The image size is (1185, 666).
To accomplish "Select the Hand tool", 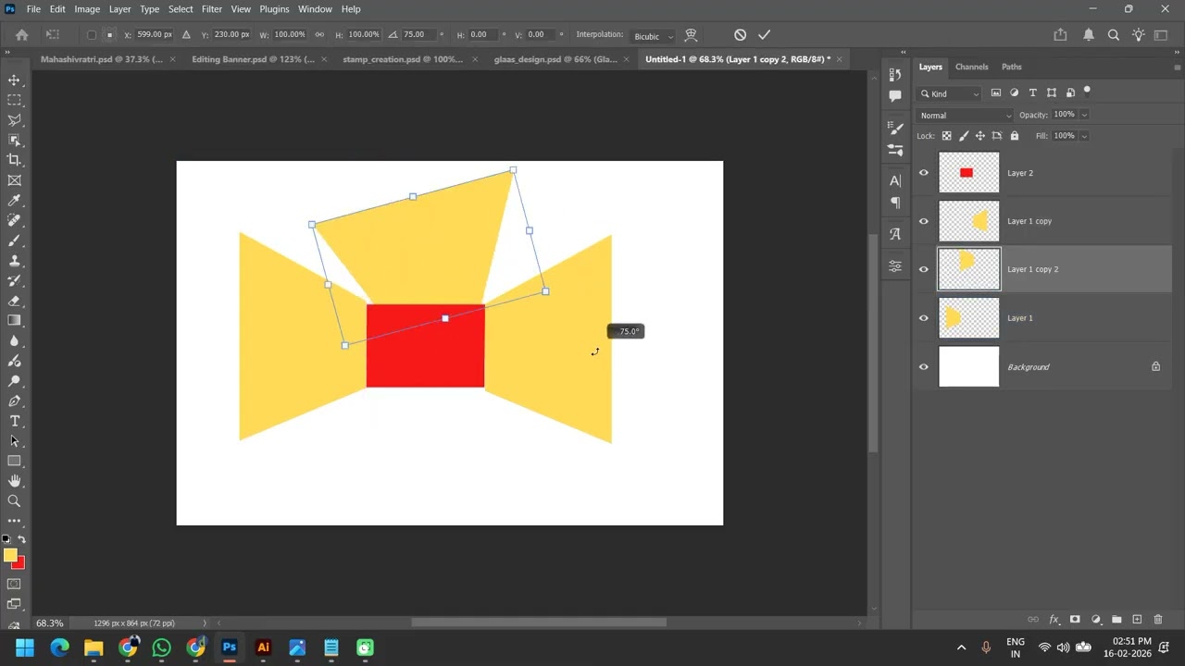I will (x=14, y=481).
